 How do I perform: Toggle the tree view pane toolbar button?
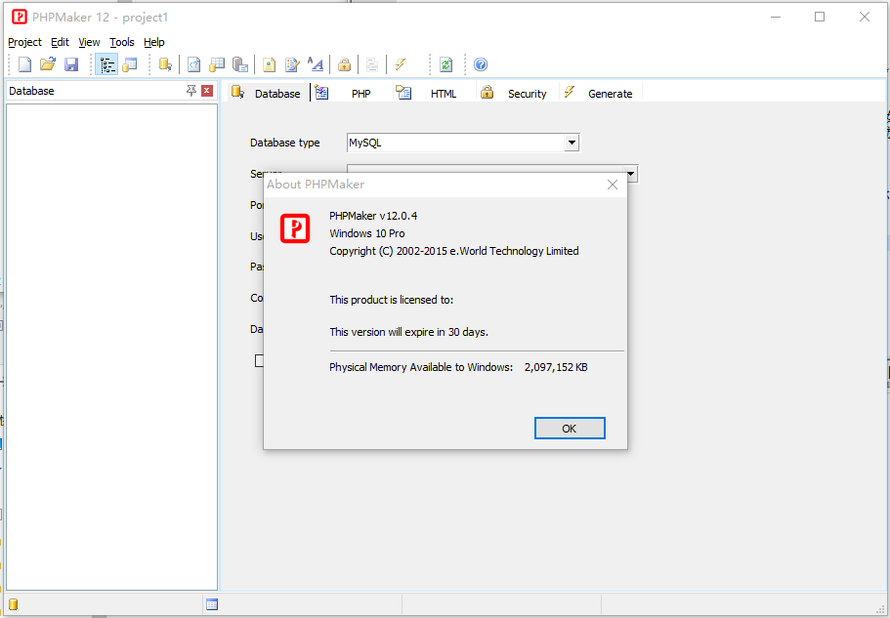106,64
